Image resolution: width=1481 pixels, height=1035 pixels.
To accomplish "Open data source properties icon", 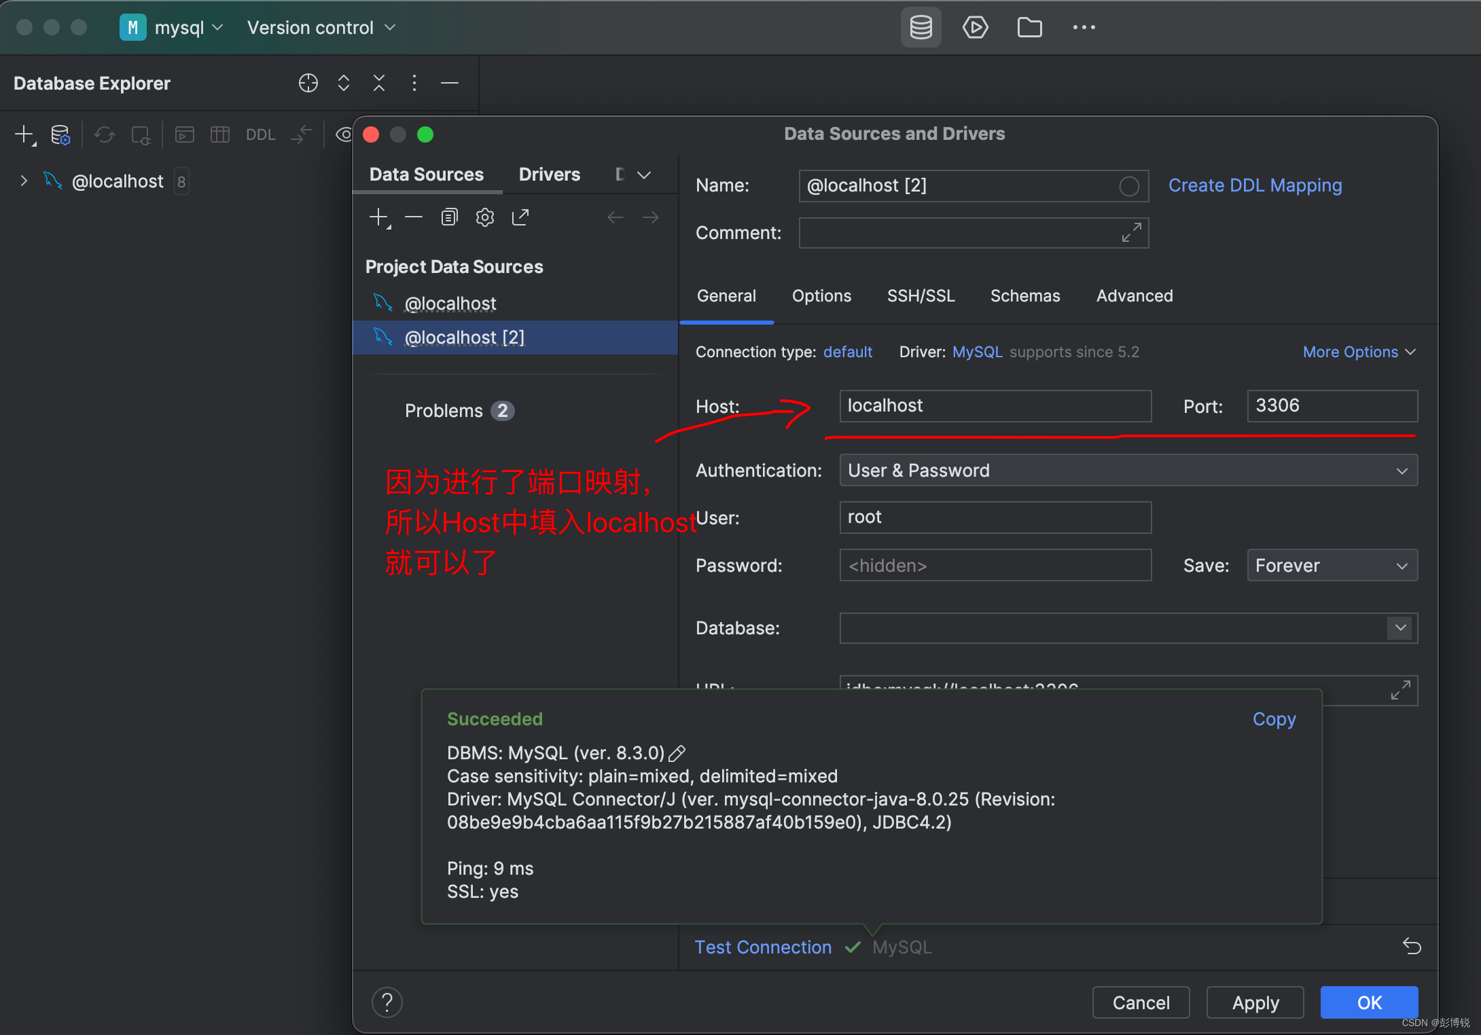I will pos(60,134).
